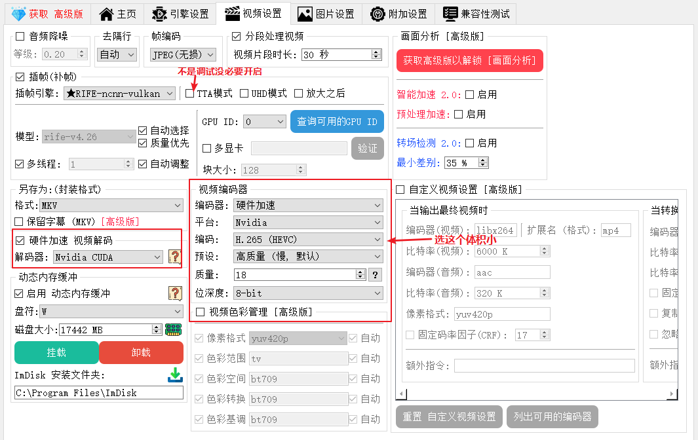Open 编码器 硬件加速 dropdown
This screenshot has width=698, height=440.
click(308, 206)
